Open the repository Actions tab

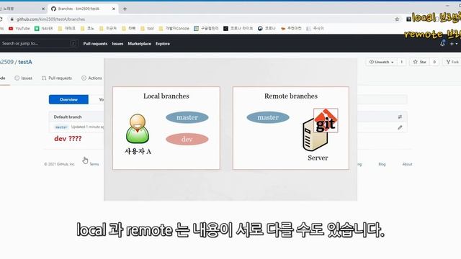point(91,78)
